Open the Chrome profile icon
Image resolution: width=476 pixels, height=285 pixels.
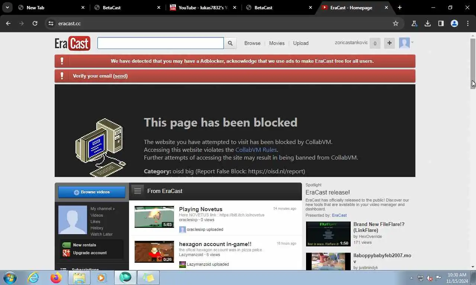(x=454, y=23)
